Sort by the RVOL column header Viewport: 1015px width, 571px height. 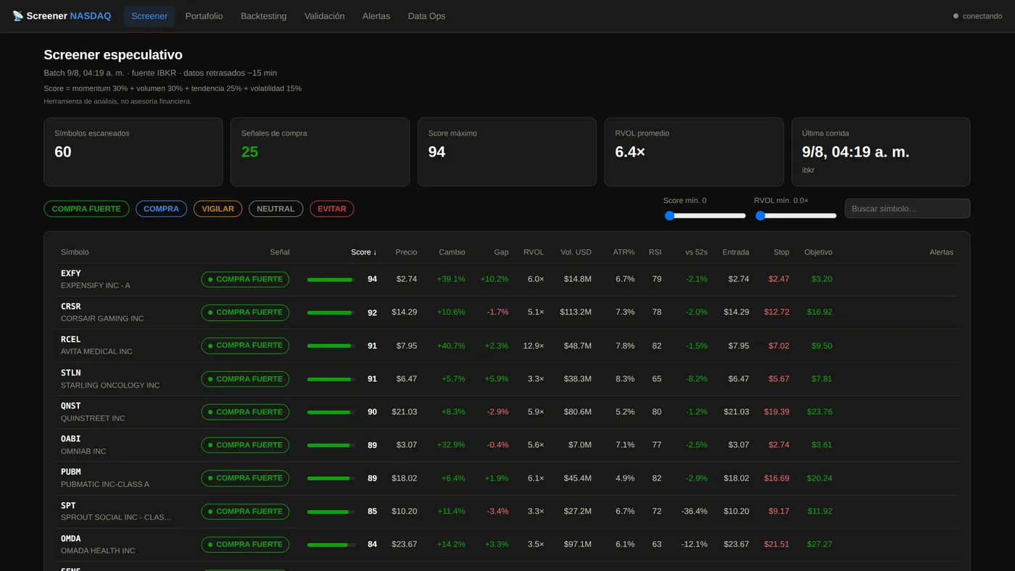(534, 252)
